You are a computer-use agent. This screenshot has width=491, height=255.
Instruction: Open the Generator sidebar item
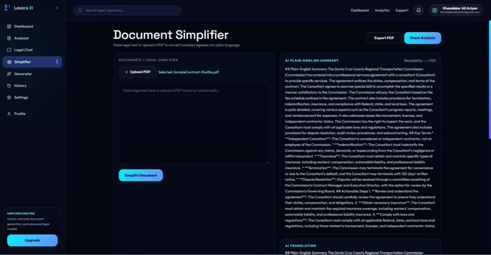[32, 74]
